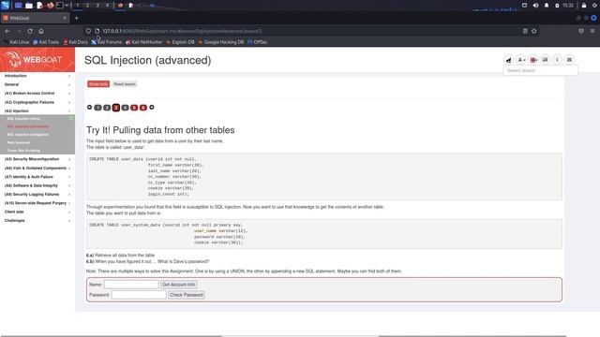Screen dimensions: 600x337
Task: Go to lesson page 1
Action: pos(97,108)
